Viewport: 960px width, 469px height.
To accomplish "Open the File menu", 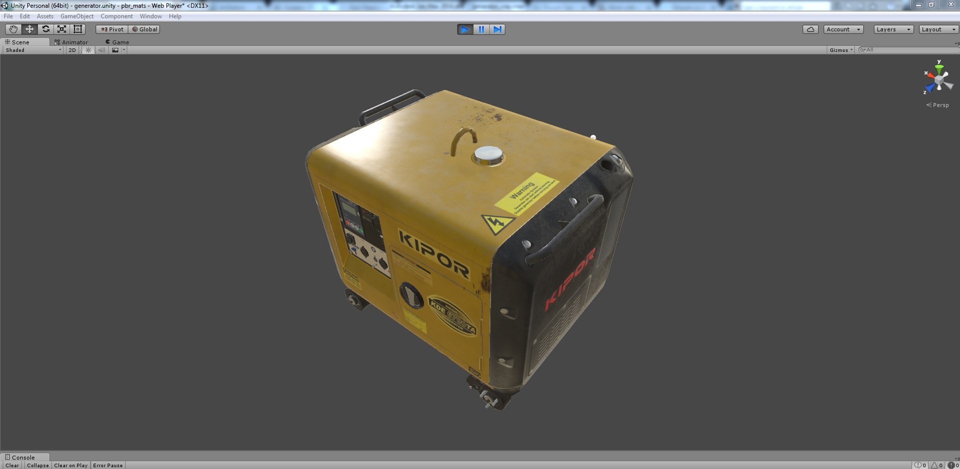I will pos(8,16).
